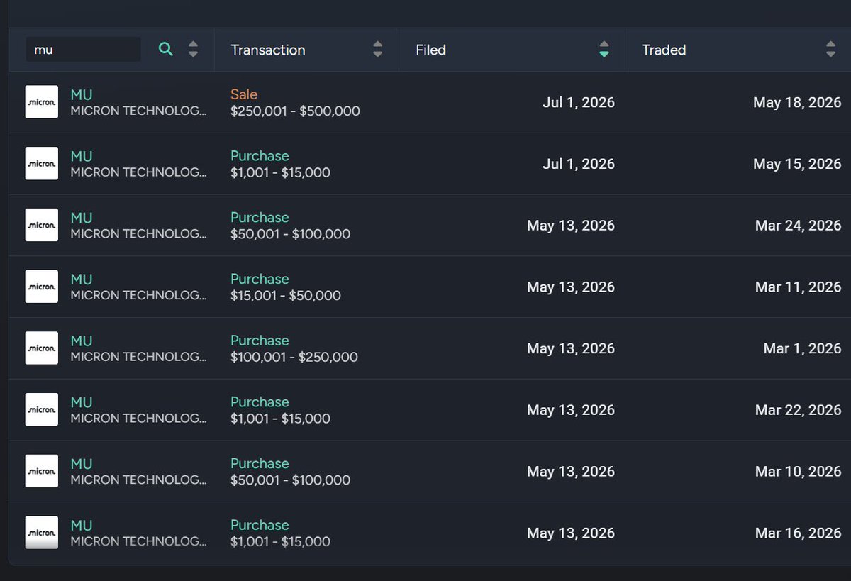
Task: Open MU ticker link in the Sale row
Action: [x=82, y=94]
